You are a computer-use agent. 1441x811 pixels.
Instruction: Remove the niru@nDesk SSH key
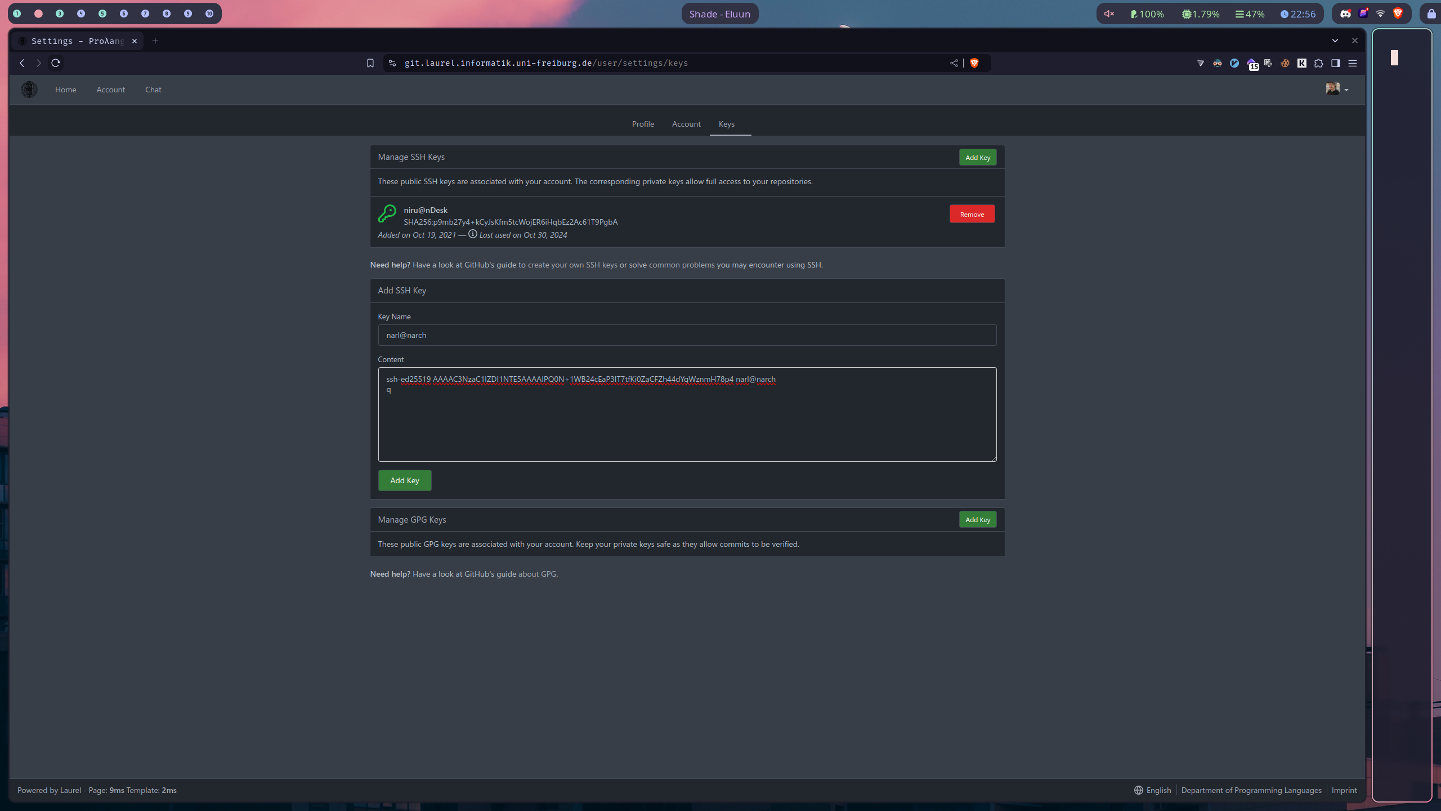click(972, 214)
